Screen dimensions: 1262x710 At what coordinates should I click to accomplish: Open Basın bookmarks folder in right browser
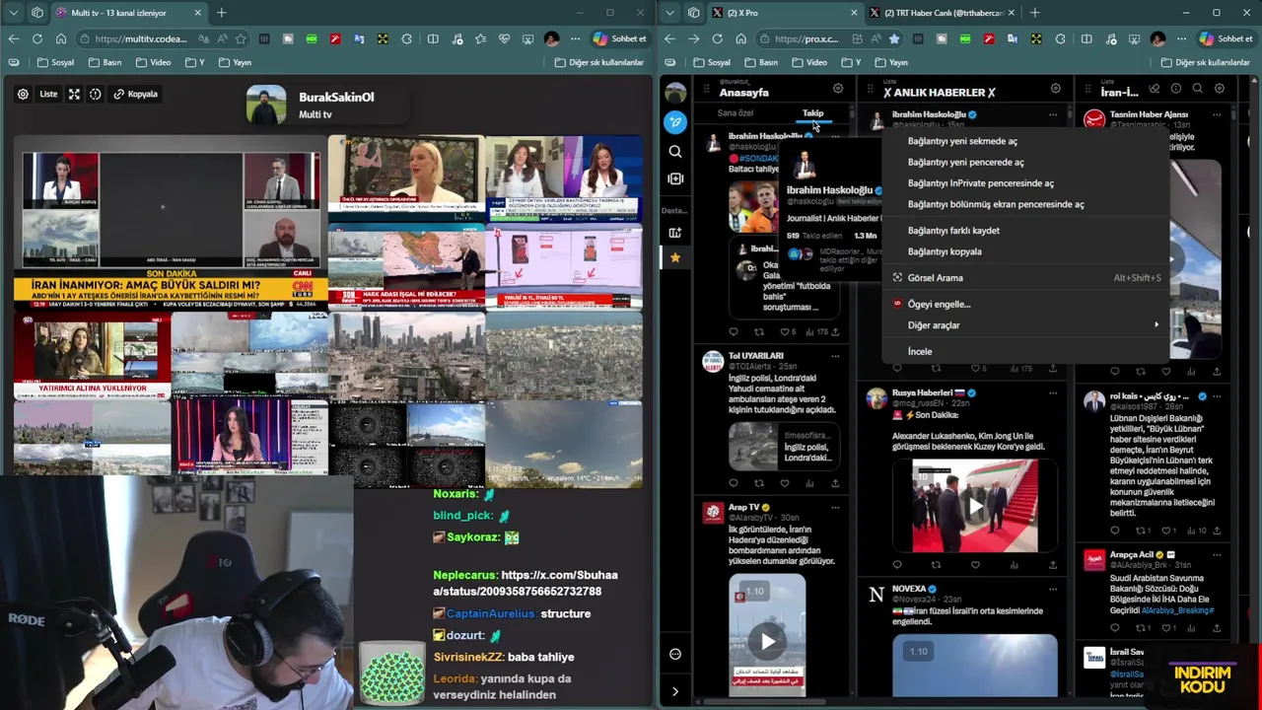761,62
